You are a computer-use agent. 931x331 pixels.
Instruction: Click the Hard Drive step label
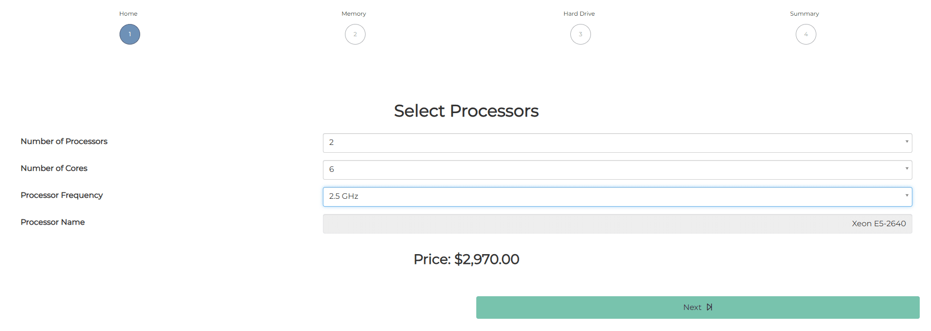579,13
